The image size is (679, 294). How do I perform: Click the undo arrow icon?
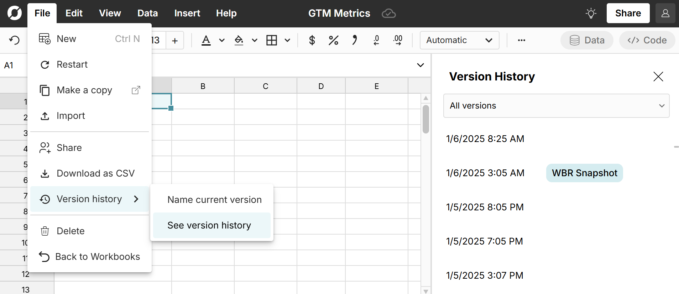coord(14,40)
